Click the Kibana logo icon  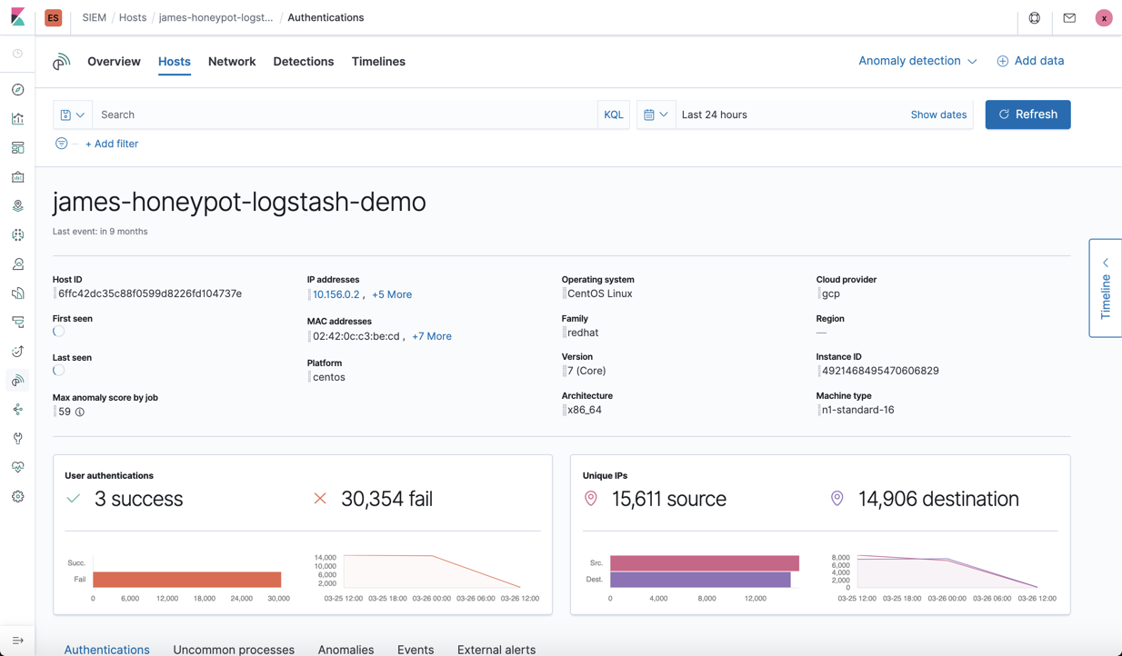17,17
